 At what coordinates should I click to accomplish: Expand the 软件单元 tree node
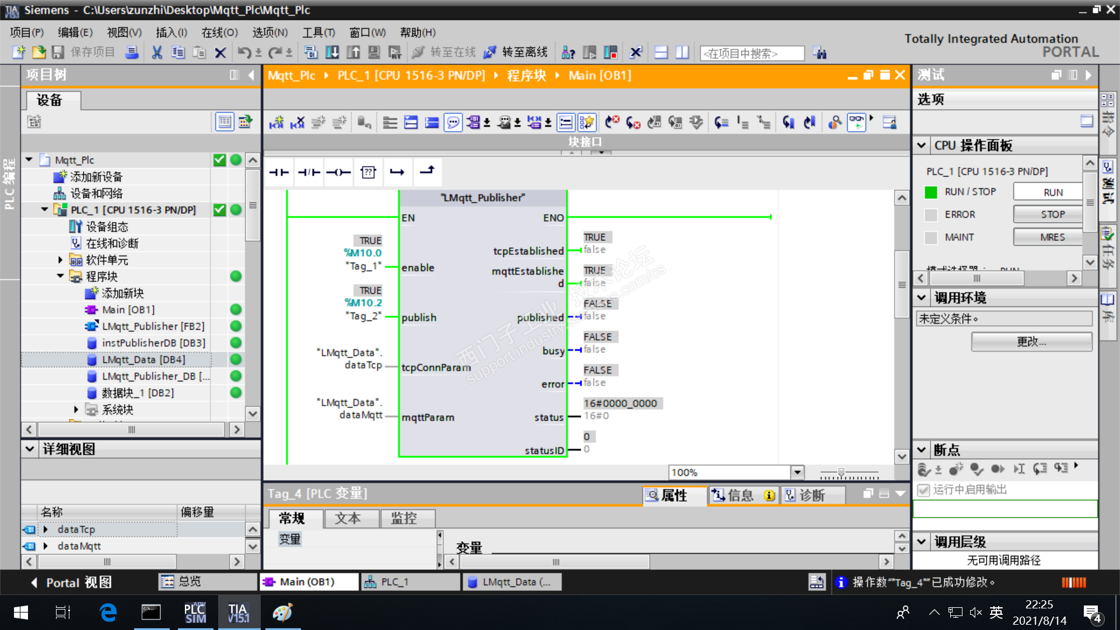(x=60, y=260)
